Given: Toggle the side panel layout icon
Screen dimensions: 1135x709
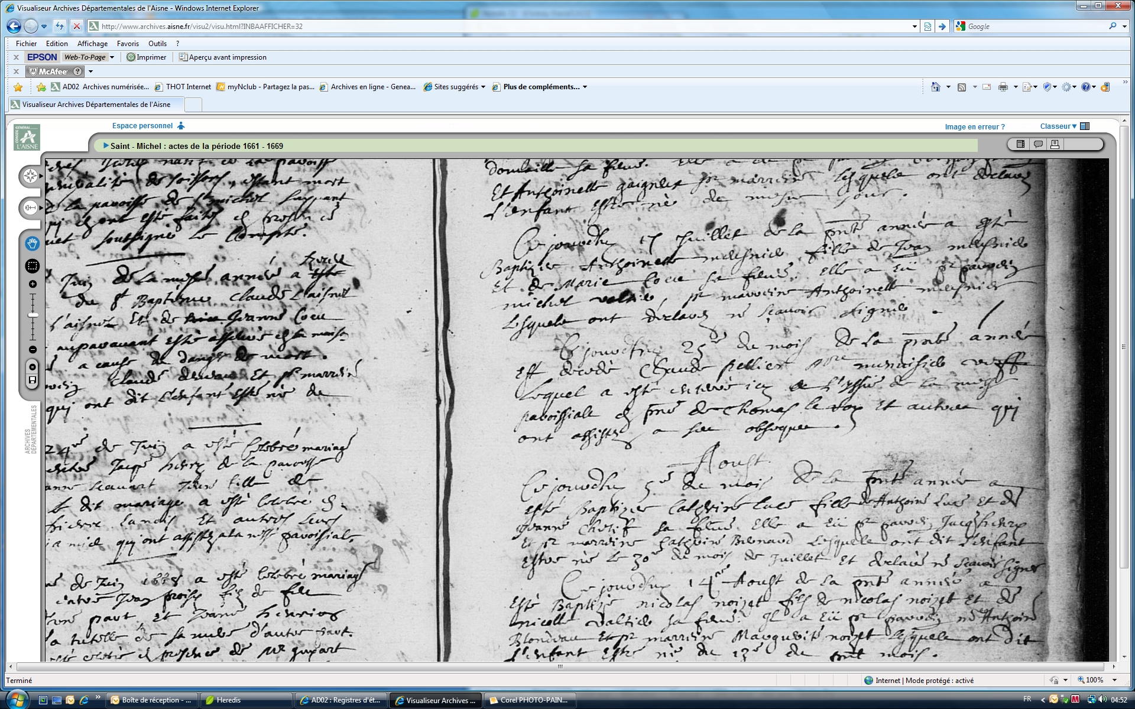Looking at the screenshot, I should coord(1020,144).
